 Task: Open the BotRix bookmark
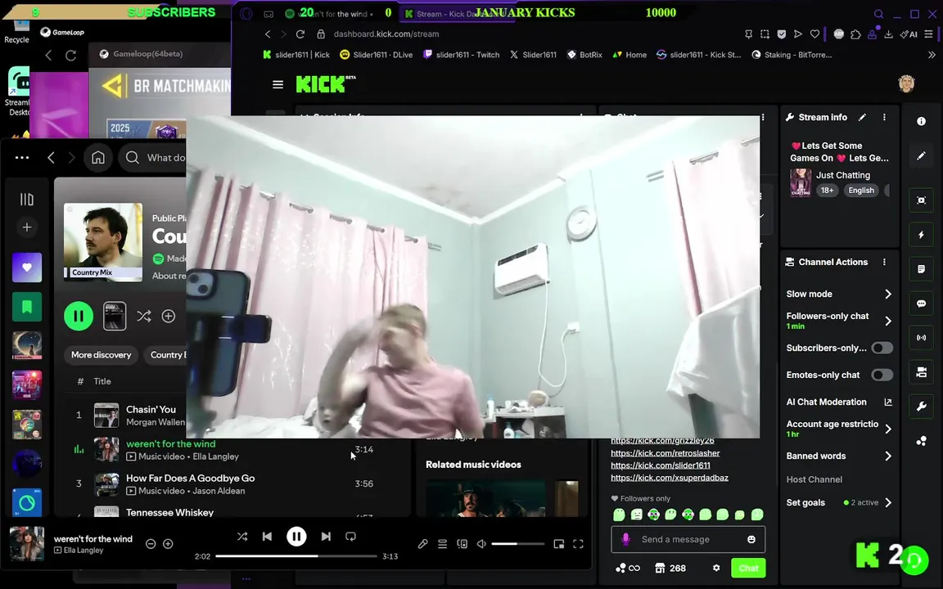click(584, 55)
